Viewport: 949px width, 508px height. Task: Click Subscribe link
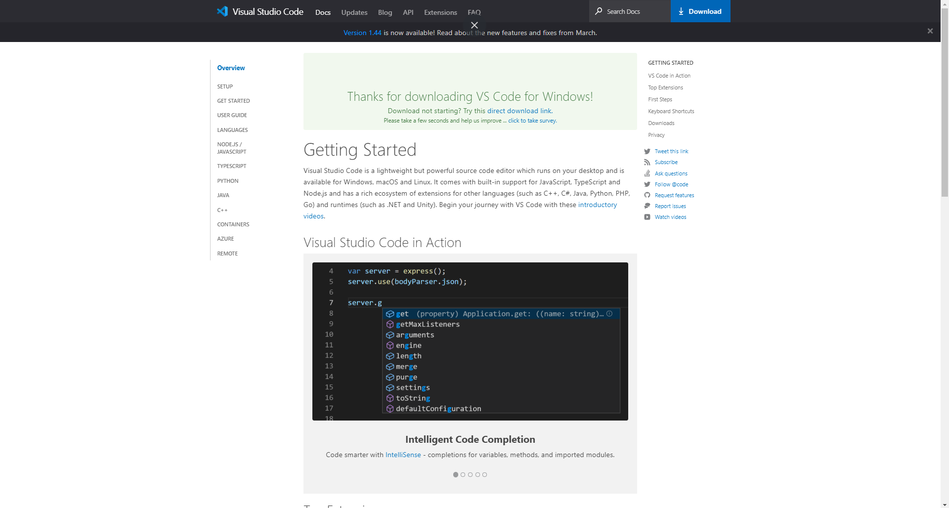point(666,162)
